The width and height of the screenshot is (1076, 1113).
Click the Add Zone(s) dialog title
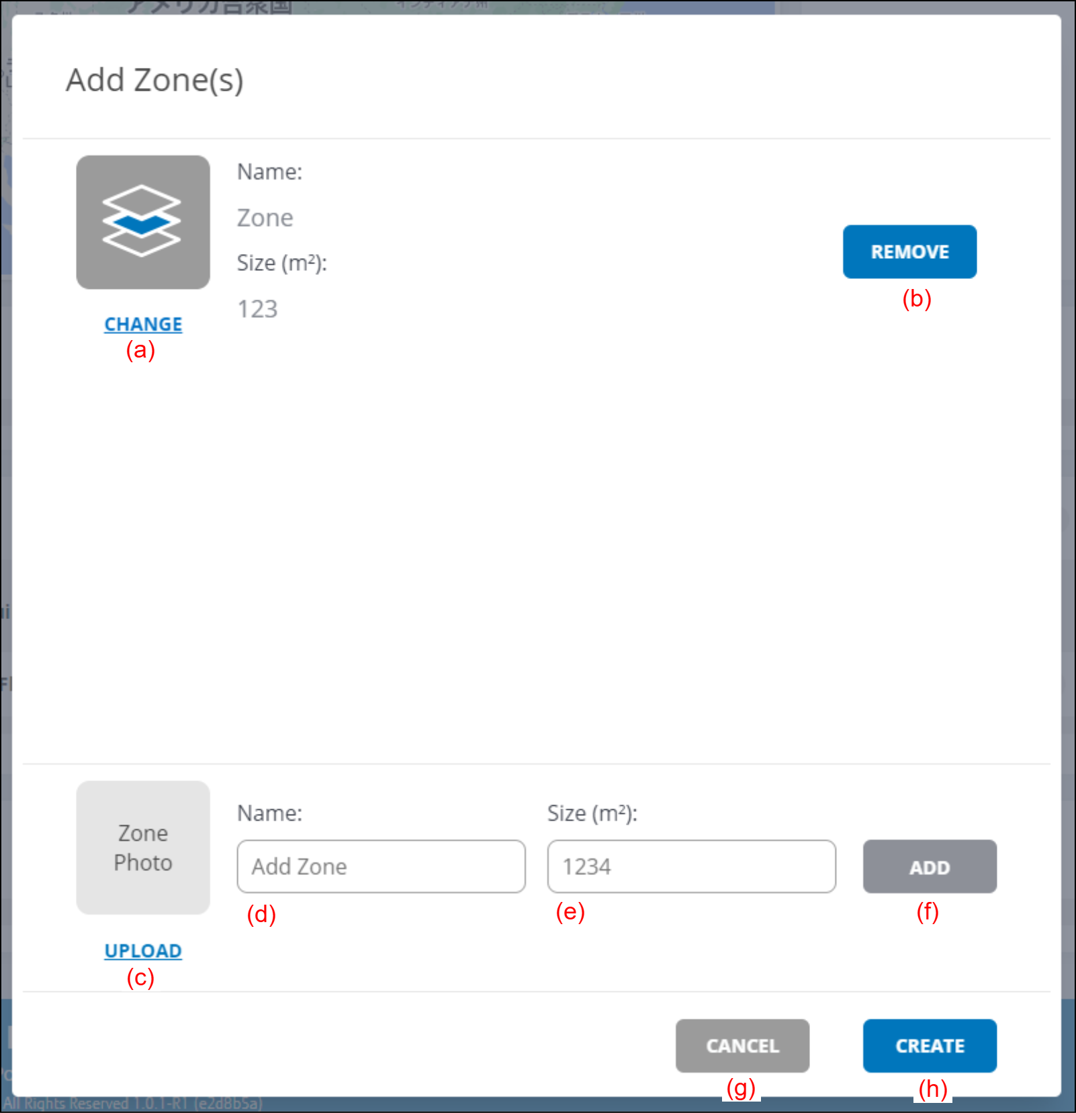[154, 80]
